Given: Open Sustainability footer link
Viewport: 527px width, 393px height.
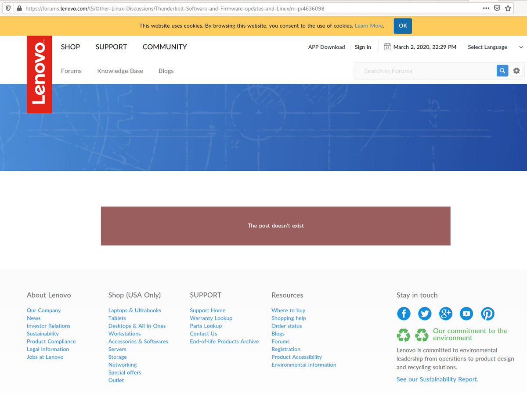Looking at the screenshot, I should coord(43,334).
